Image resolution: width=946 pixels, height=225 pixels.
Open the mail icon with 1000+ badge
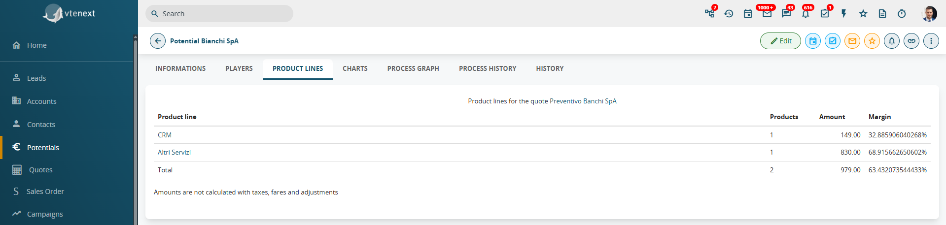(767, 13)
